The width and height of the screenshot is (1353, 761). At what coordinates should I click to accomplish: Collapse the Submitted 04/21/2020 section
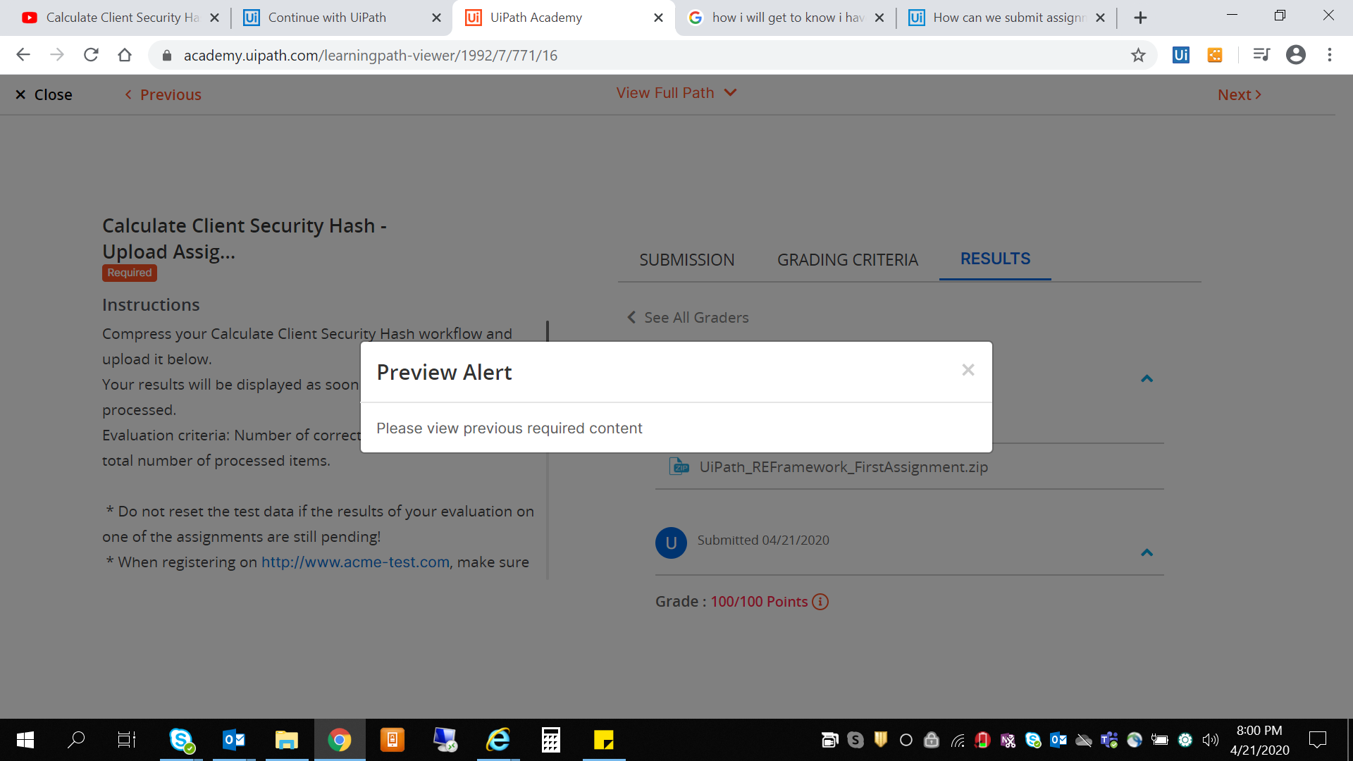1147,553
